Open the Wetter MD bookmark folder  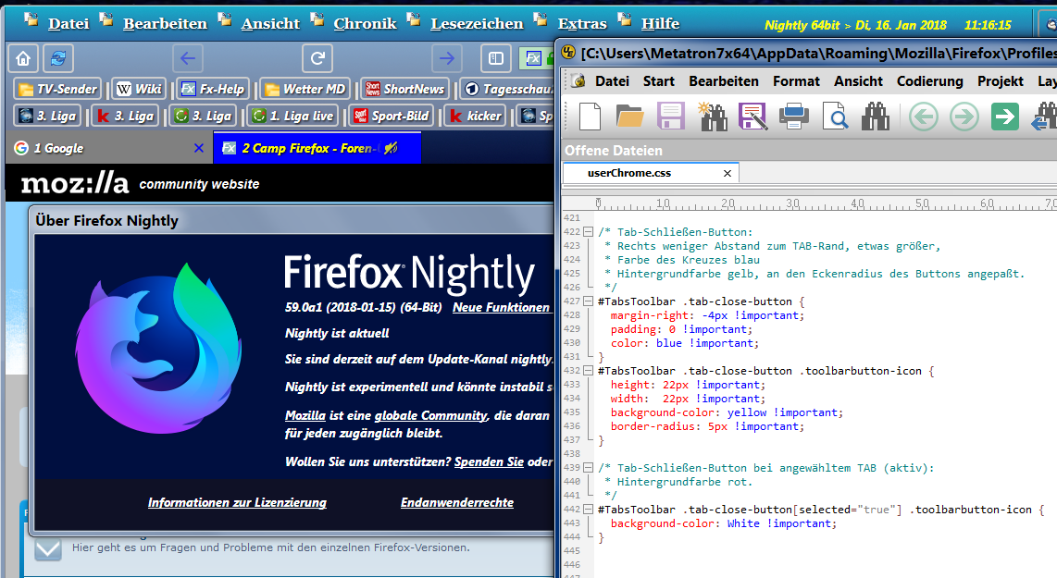305,90
